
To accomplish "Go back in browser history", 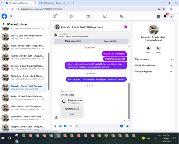I will tap(3, 9).
